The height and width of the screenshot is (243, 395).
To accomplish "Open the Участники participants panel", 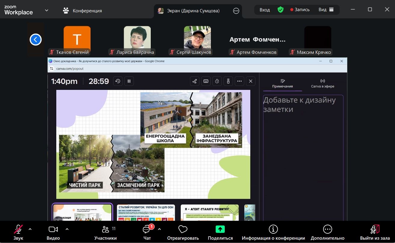I will [105, 232].
